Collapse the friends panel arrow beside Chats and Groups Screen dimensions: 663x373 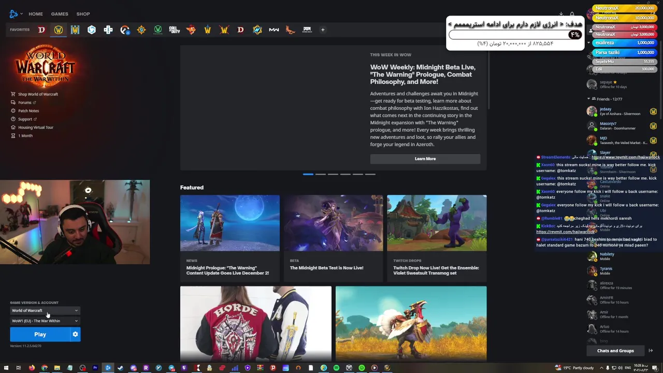(x=651, y=351)
